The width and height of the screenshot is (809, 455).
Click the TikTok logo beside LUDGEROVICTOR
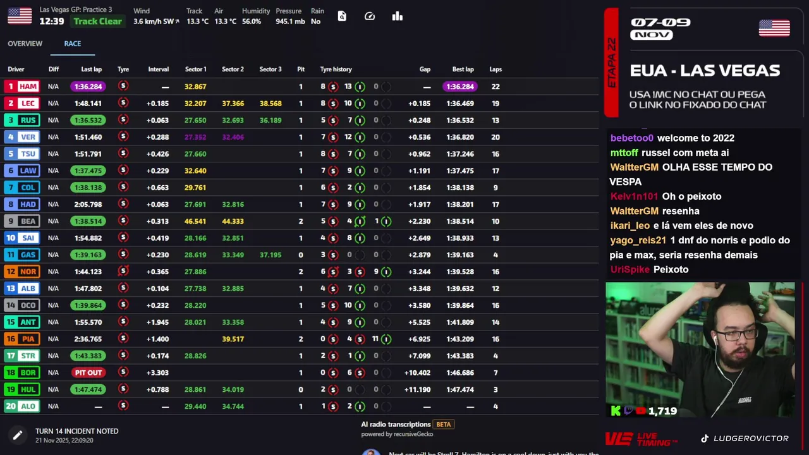point(705,438)
